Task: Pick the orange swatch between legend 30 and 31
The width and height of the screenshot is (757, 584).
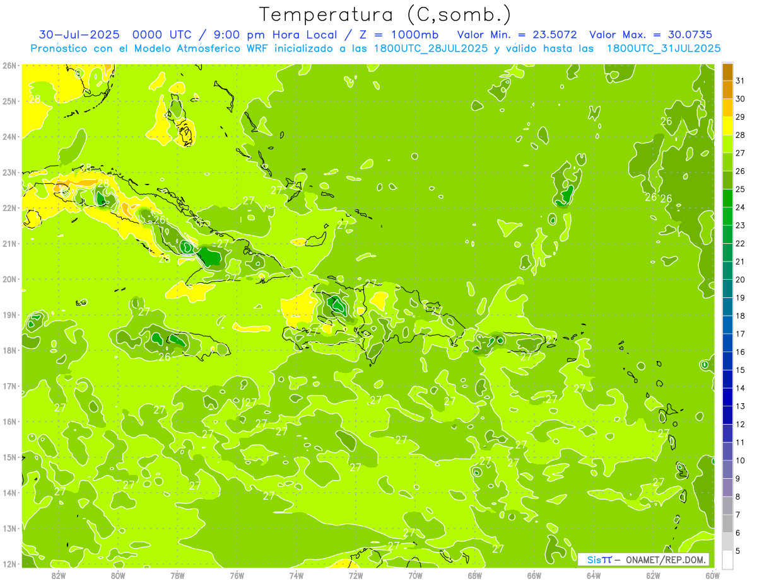Action: [727, 89]
